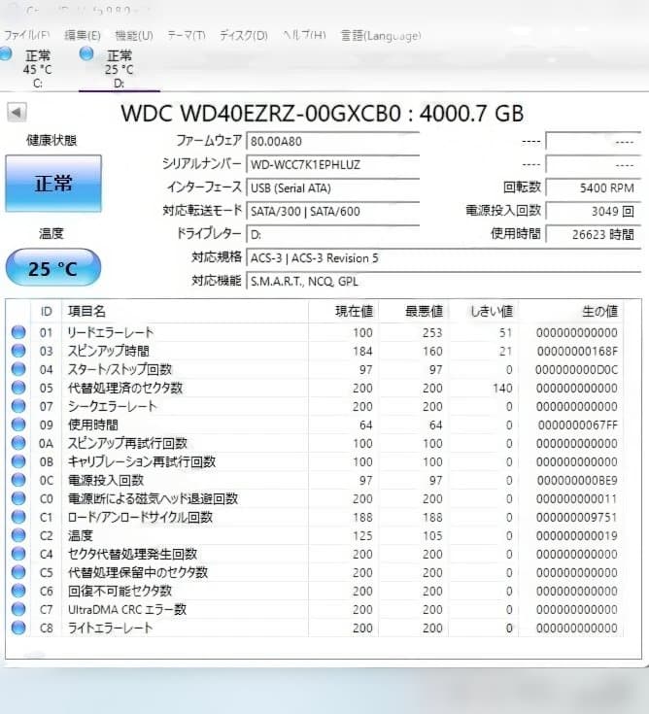
Task: Click status icon of row C1 ロード/アンロードサイクル回数
Action: coord(18,517)
